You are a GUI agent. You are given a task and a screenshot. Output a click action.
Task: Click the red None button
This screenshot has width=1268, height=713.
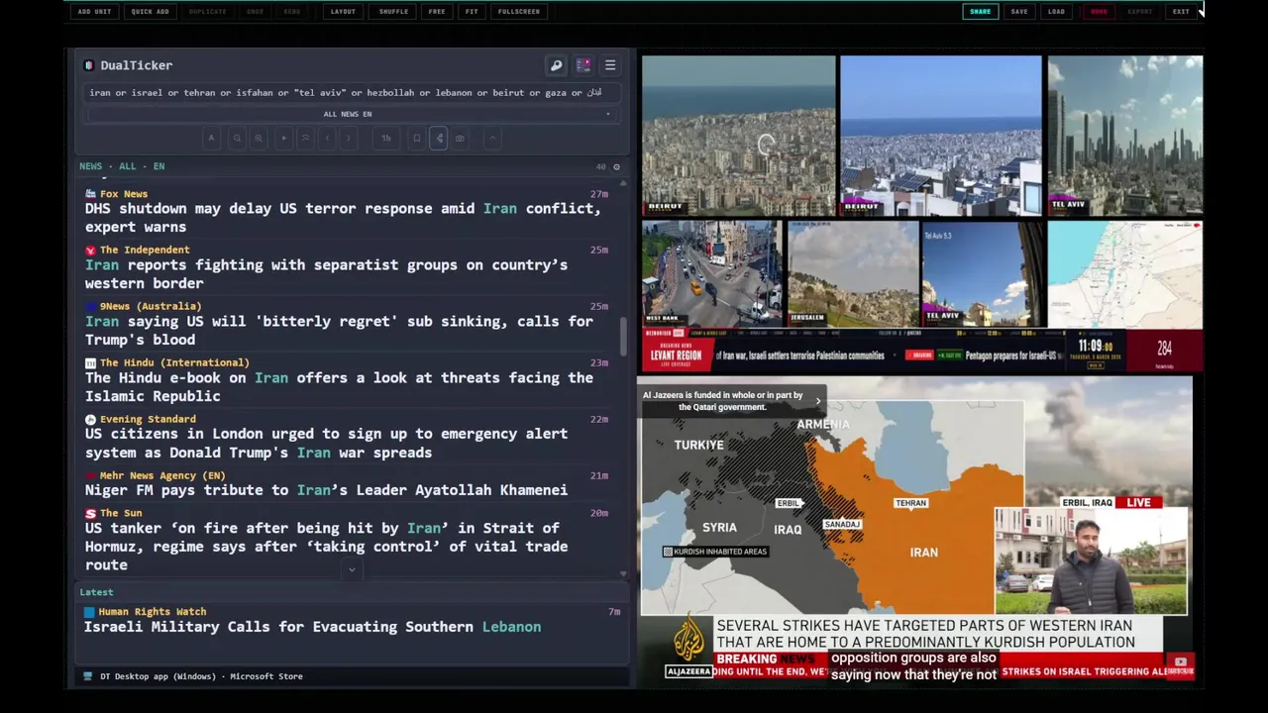(x=1099, y=12)
